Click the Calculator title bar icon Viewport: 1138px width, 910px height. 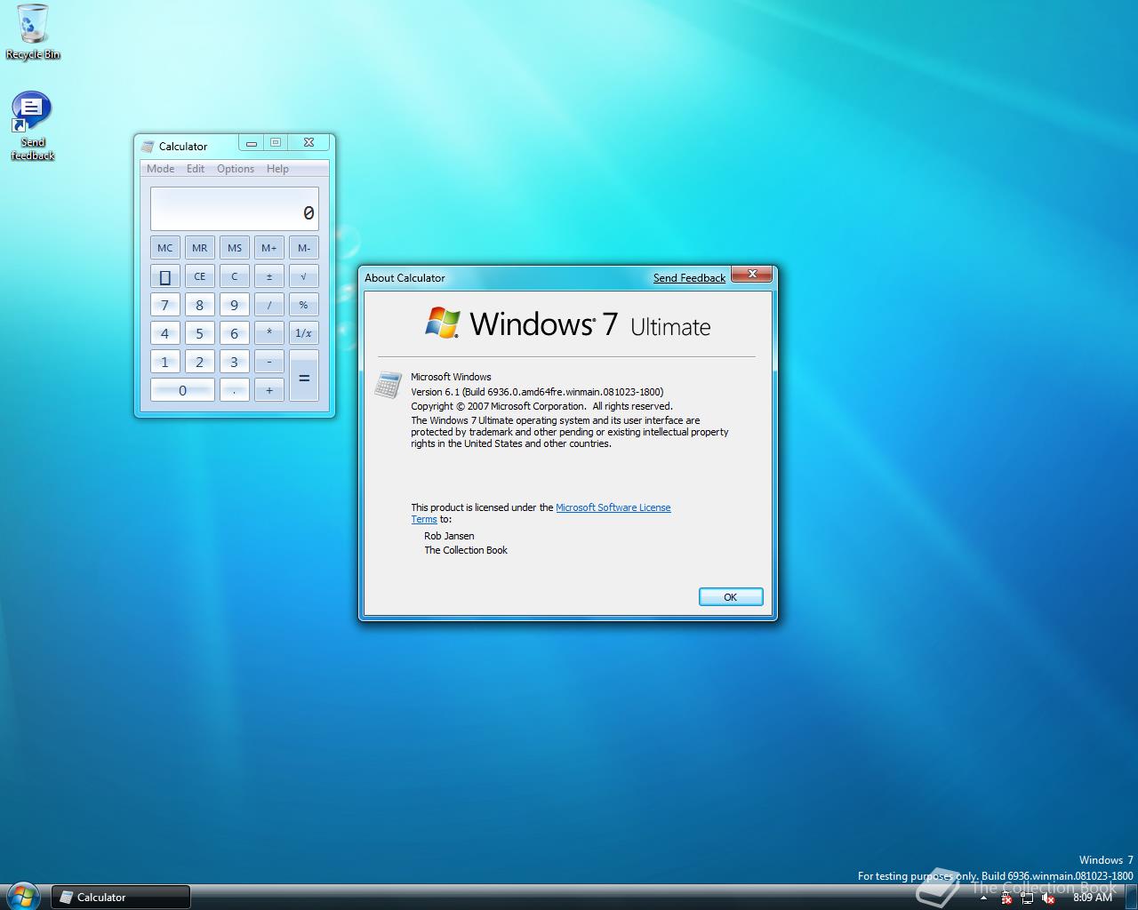[x=148, y=146]
